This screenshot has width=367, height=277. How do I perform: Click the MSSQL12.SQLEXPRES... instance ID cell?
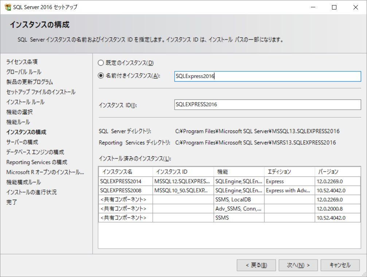(x=183, y=181)
